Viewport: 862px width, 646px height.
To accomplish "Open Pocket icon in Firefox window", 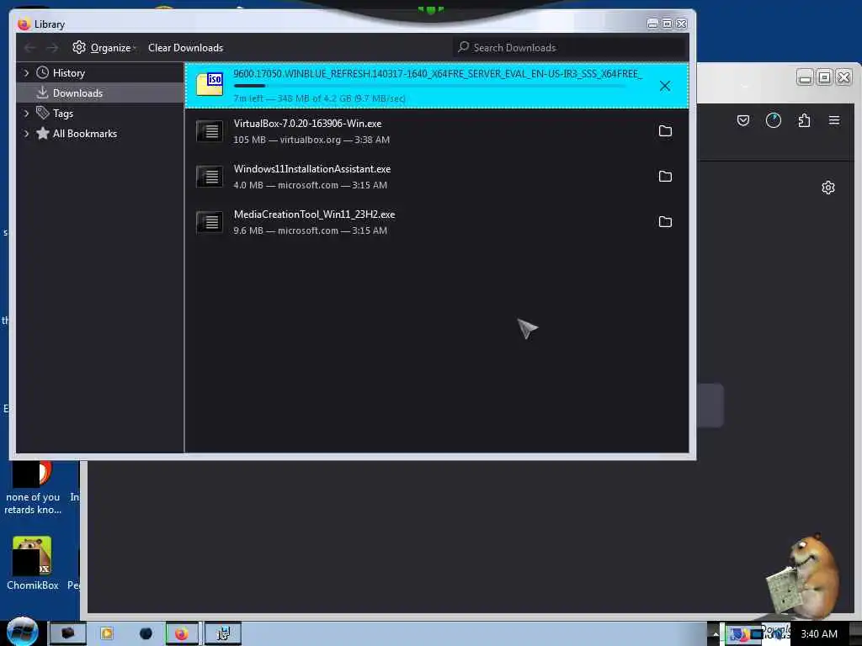I will coord(743,120).
